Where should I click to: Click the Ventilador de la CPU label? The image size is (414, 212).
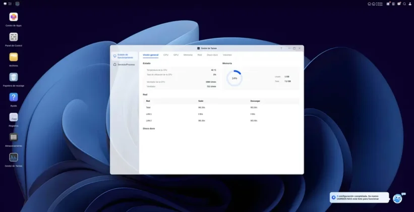pyautogui.click(x=156, y=82)
